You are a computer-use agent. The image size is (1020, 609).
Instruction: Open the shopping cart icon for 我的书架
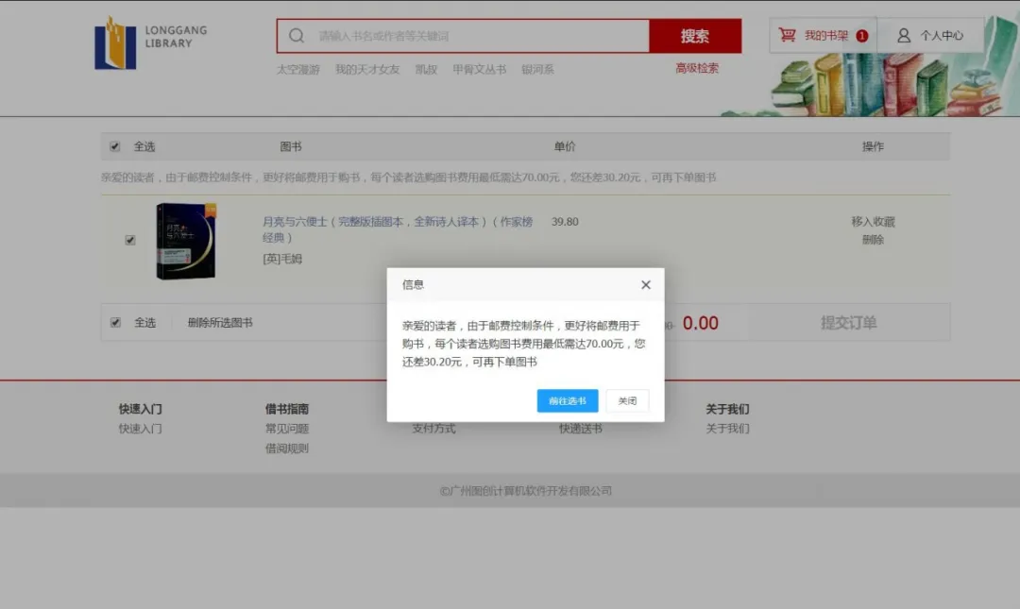[x=787, y=35]
